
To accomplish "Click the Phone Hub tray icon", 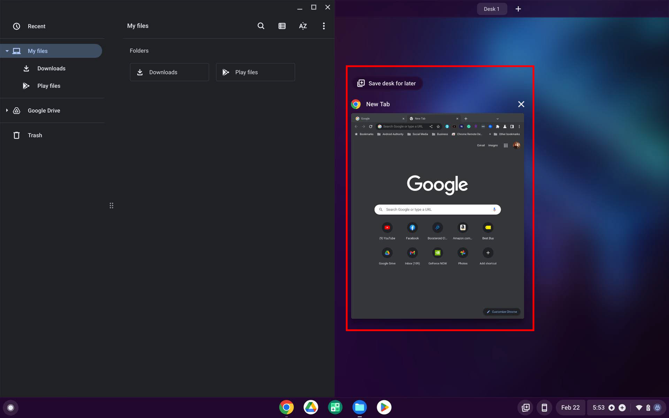I will [x=544, y=408].
